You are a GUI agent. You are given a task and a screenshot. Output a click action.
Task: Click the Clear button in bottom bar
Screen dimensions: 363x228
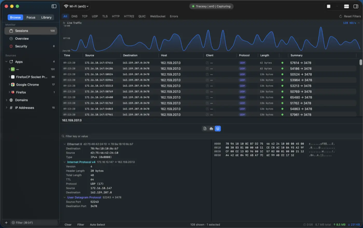pyautogui.click(x=68, y=225)
